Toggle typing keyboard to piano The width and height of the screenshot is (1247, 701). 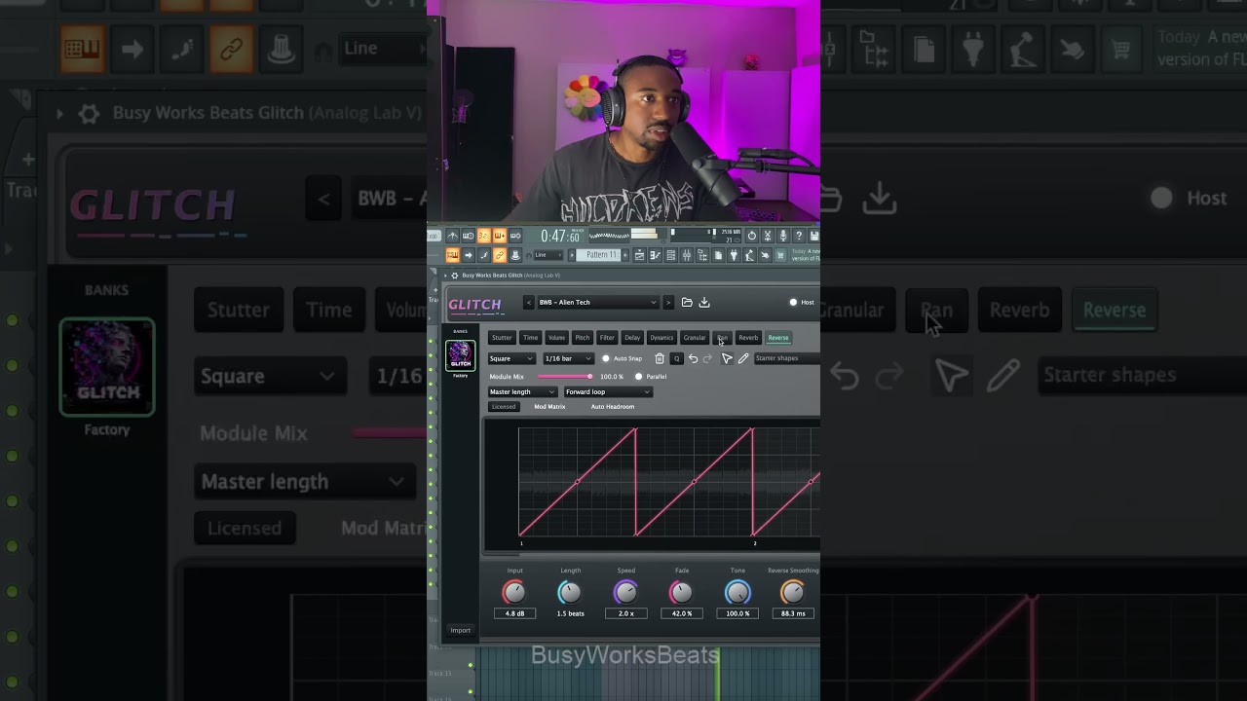click(453, 255)
